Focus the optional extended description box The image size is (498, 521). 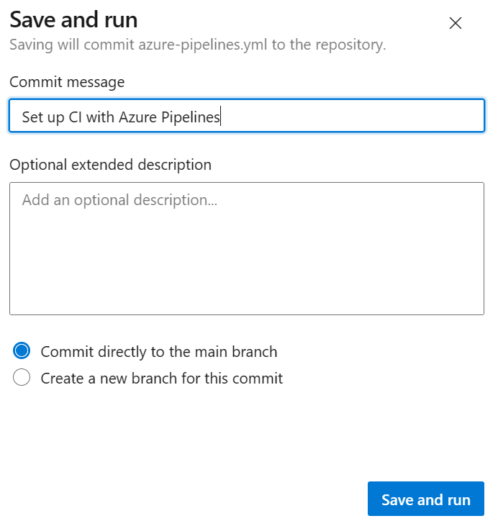pyautogui.click(x=246, y=248)
